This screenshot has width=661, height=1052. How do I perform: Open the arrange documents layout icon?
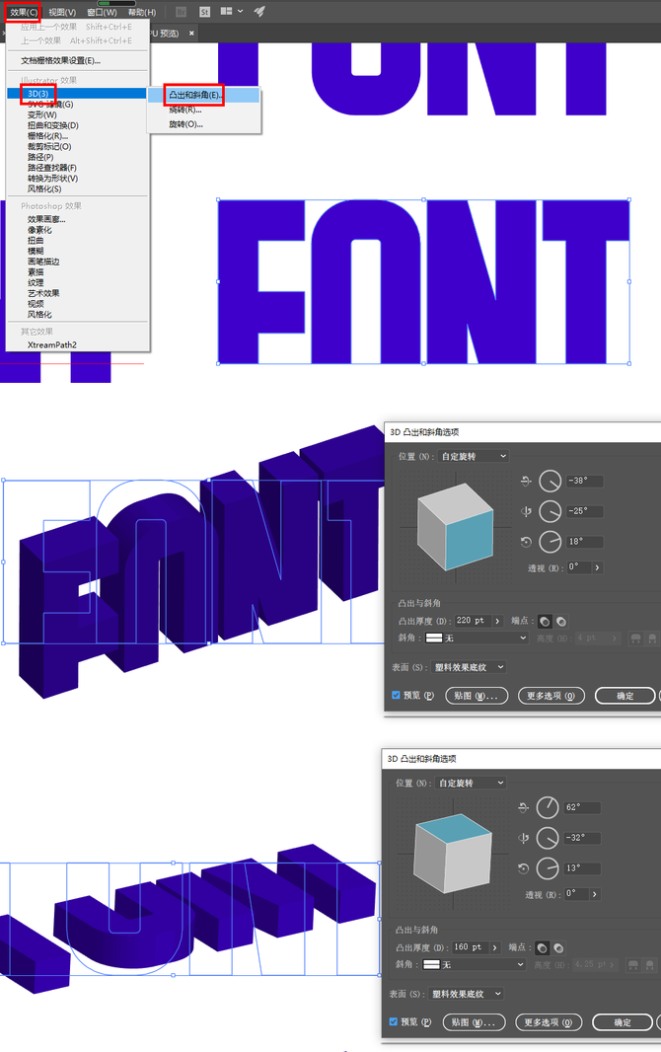227,12
